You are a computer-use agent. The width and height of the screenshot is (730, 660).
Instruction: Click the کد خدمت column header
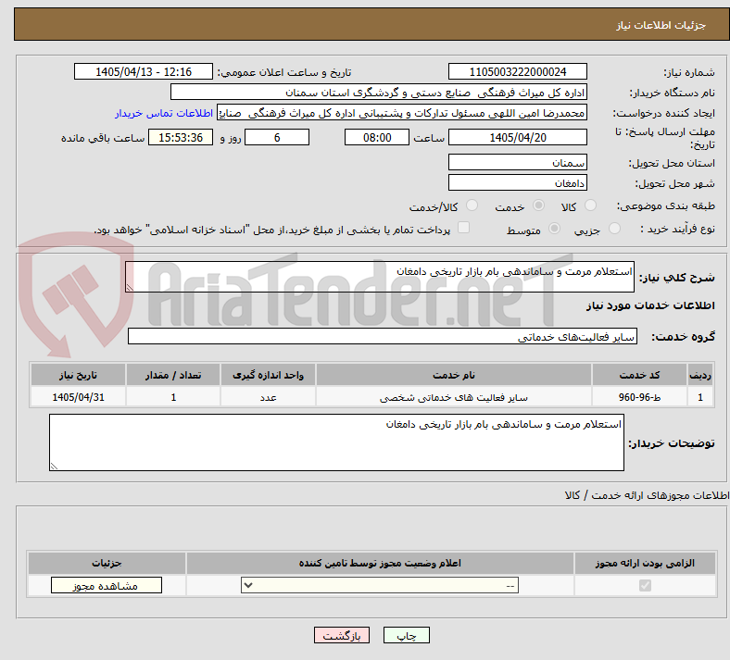pos(640,375)
